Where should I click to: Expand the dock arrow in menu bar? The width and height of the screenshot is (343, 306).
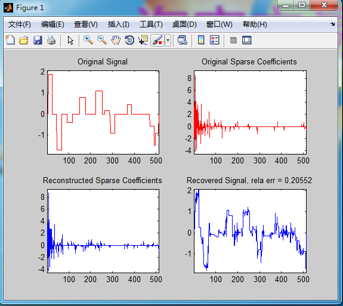tap(332, 24)
